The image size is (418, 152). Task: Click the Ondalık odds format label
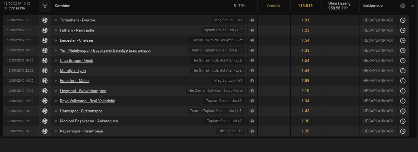(274, 6)
